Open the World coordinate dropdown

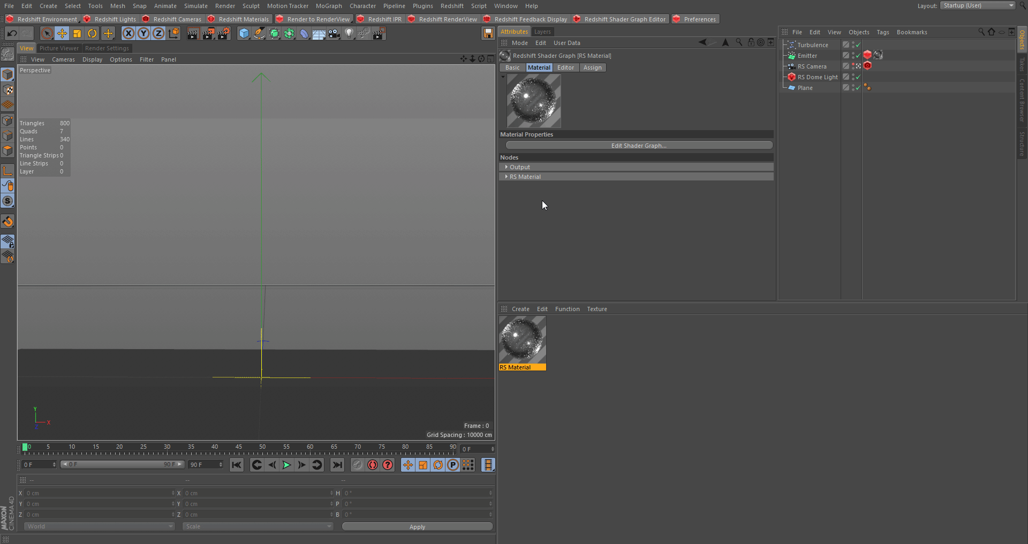pyautogui.click(x=99, y=526)
